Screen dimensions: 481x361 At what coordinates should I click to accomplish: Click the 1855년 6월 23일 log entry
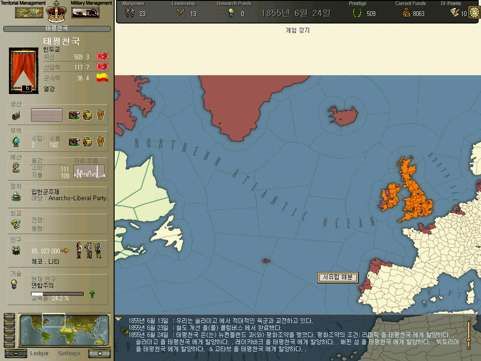205,328
